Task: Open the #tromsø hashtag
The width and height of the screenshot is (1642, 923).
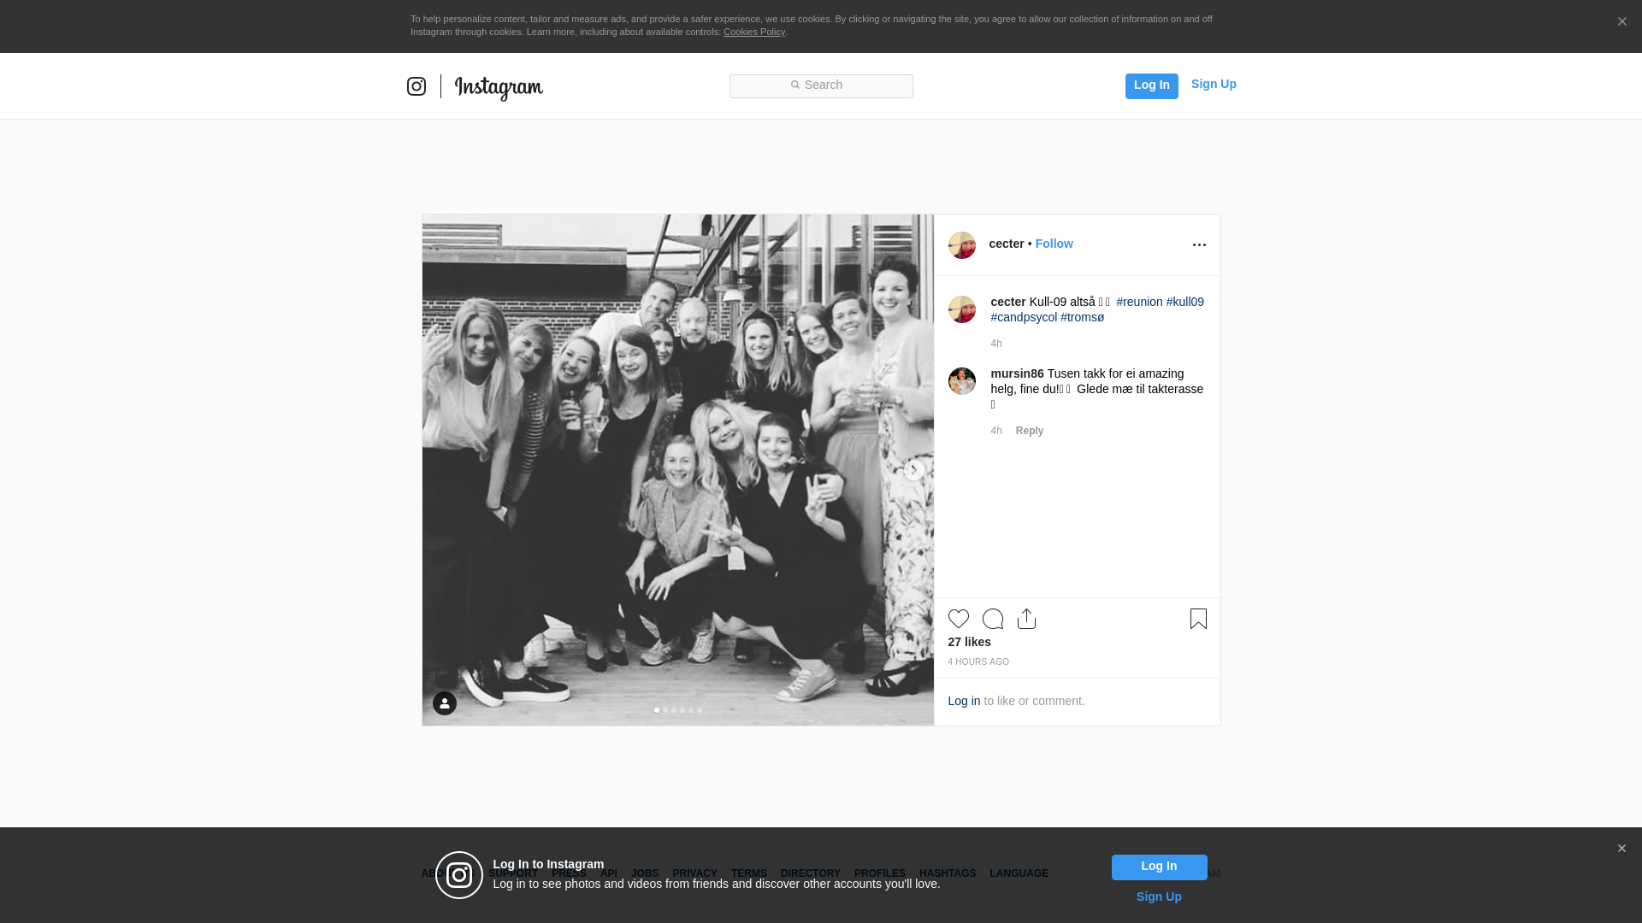Action: point(1082,318)
